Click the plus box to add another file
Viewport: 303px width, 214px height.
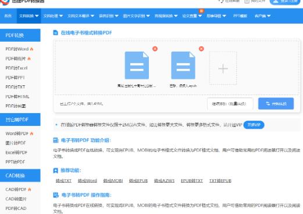[x=223, y=68]
